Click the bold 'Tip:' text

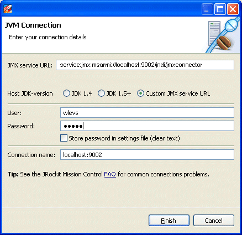pyautogui.click(x=13, y=174)
